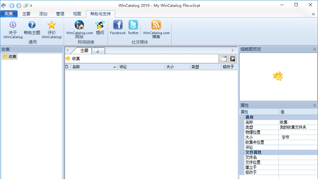
Task: Click the file icon column header
Action: pyautogui.click(x=67, y=67)
